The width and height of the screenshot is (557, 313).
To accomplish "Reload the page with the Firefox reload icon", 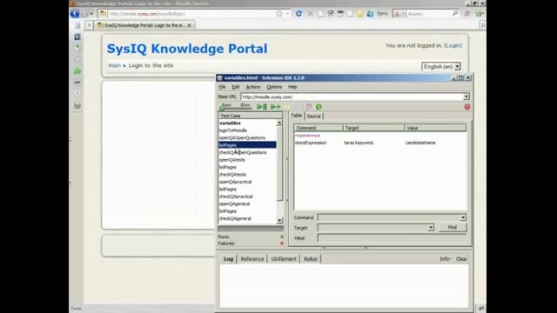I will click(299, 14).
